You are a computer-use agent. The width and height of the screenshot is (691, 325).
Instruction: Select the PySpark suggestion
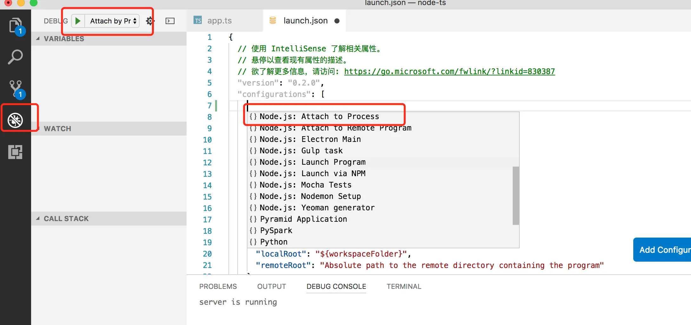pyautogui.click(x=383, y=231)
